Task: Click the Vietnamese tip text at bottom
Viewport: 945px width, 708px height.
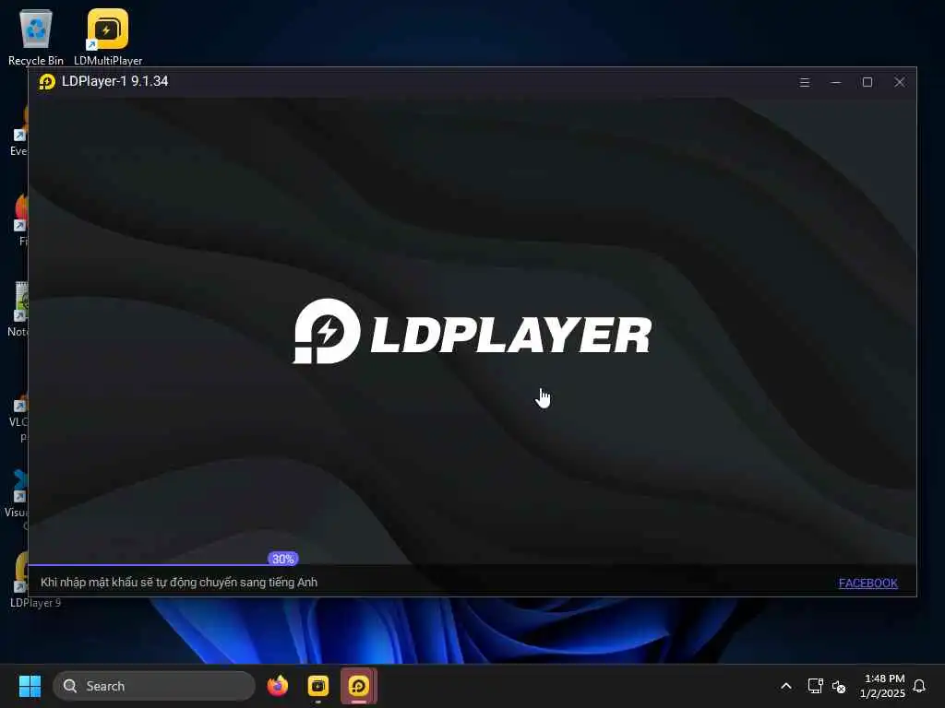Action: 179,583
